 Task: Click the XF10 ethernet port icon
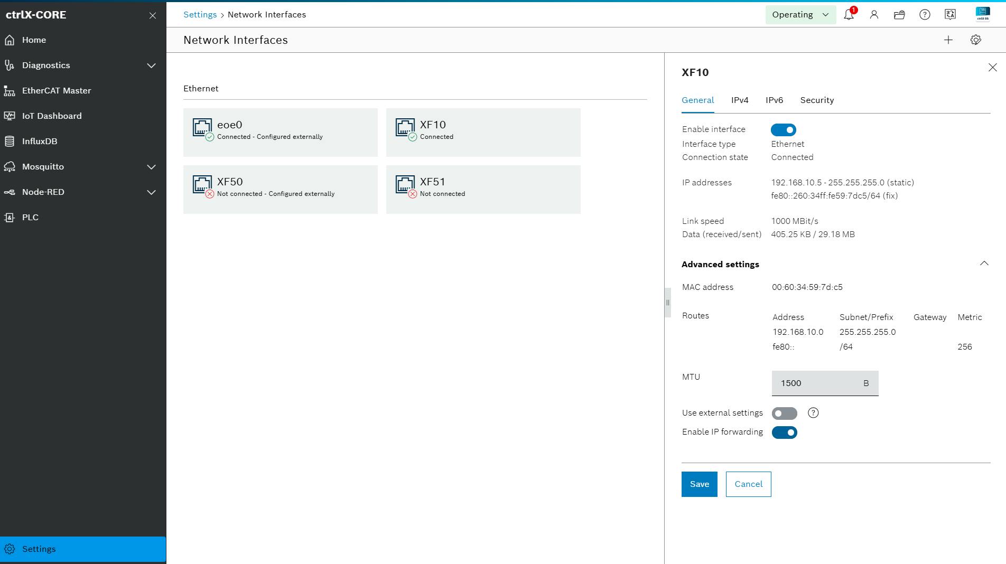(405, 128)
